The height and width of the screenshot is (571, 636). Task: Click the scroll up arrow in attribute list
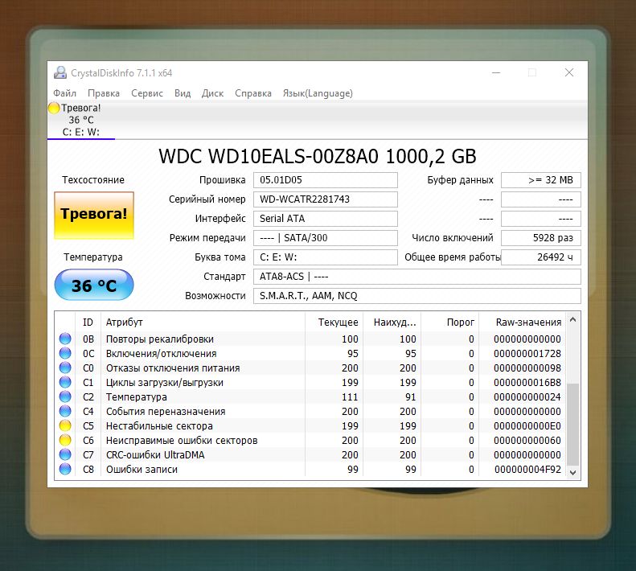[572, 319]
